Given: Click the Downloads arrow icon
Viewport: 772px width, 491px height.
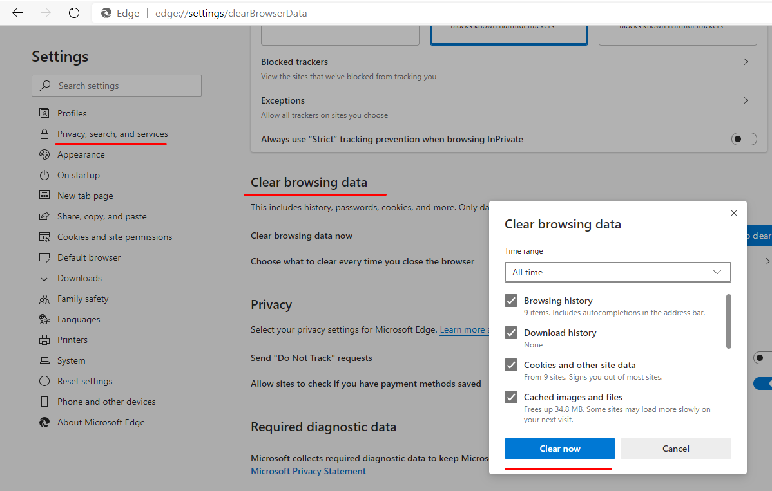Looking at the screenshot, I should point(44,278).
